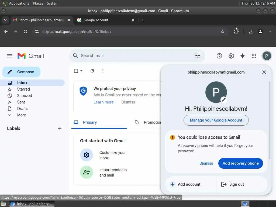This screenshot has height=207, width=276.
Task: Click the Customize your inbox gear icon
Action: (87, 155)
